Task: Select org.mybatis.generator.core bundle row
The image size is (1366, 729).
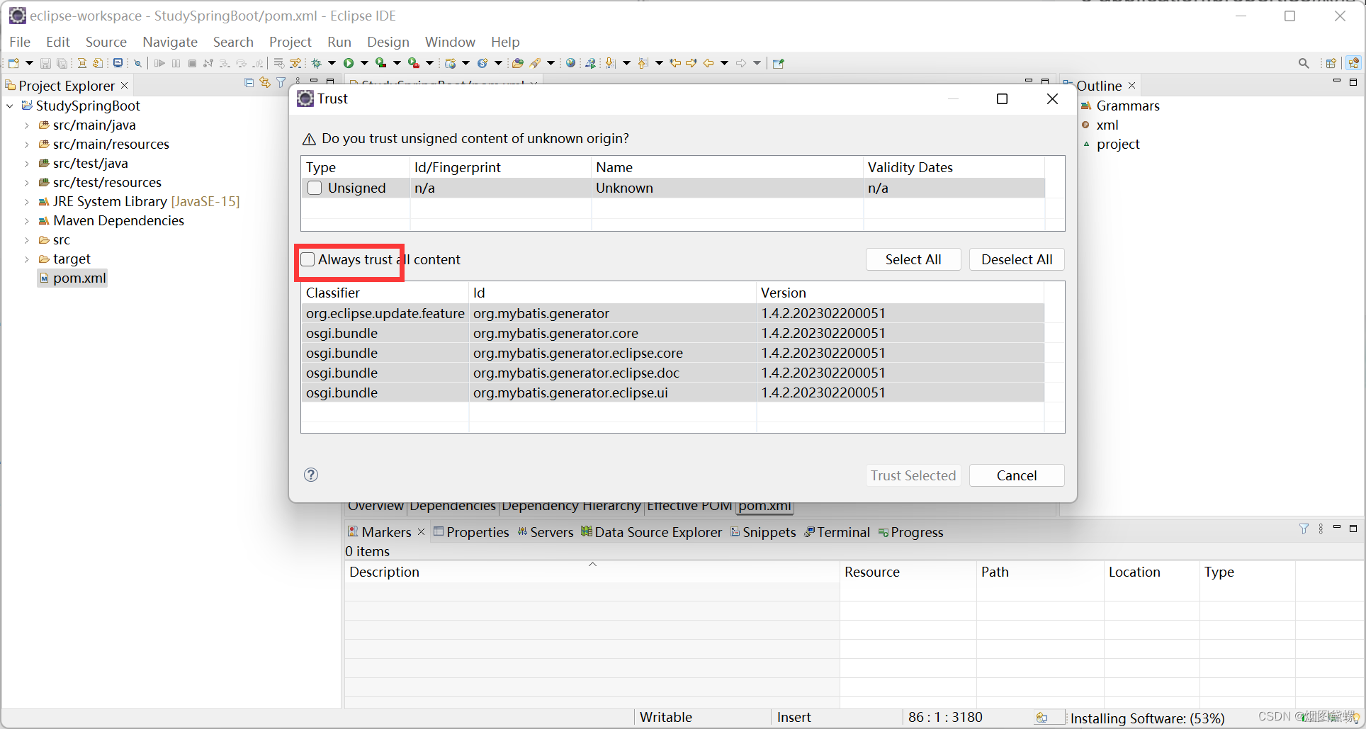Action: pos(672,333)
